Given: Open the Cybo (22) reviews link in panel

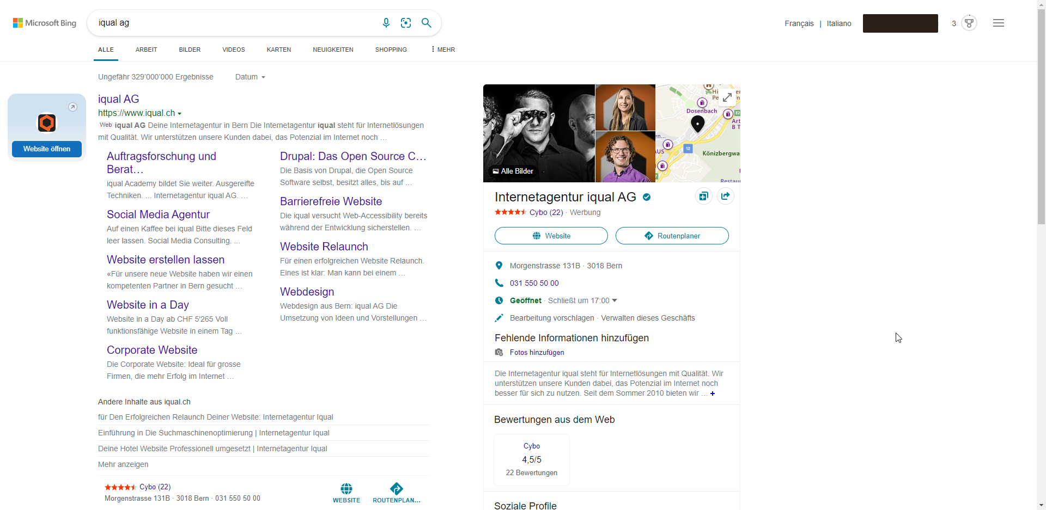Looking at the screenshot, I should coord(546,212).
